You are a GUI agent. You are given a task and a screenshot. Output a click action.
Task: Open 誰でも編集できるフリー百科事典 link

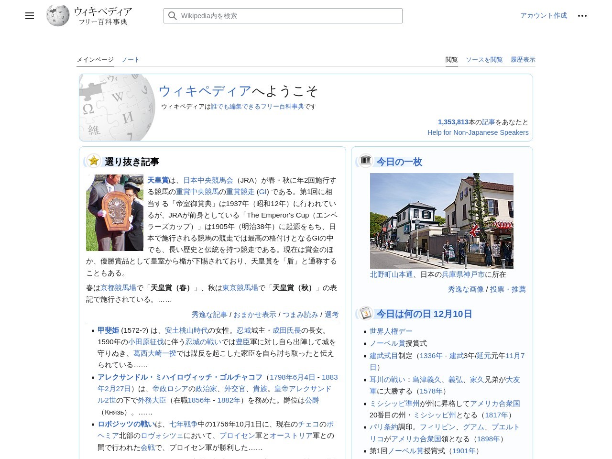257,107
